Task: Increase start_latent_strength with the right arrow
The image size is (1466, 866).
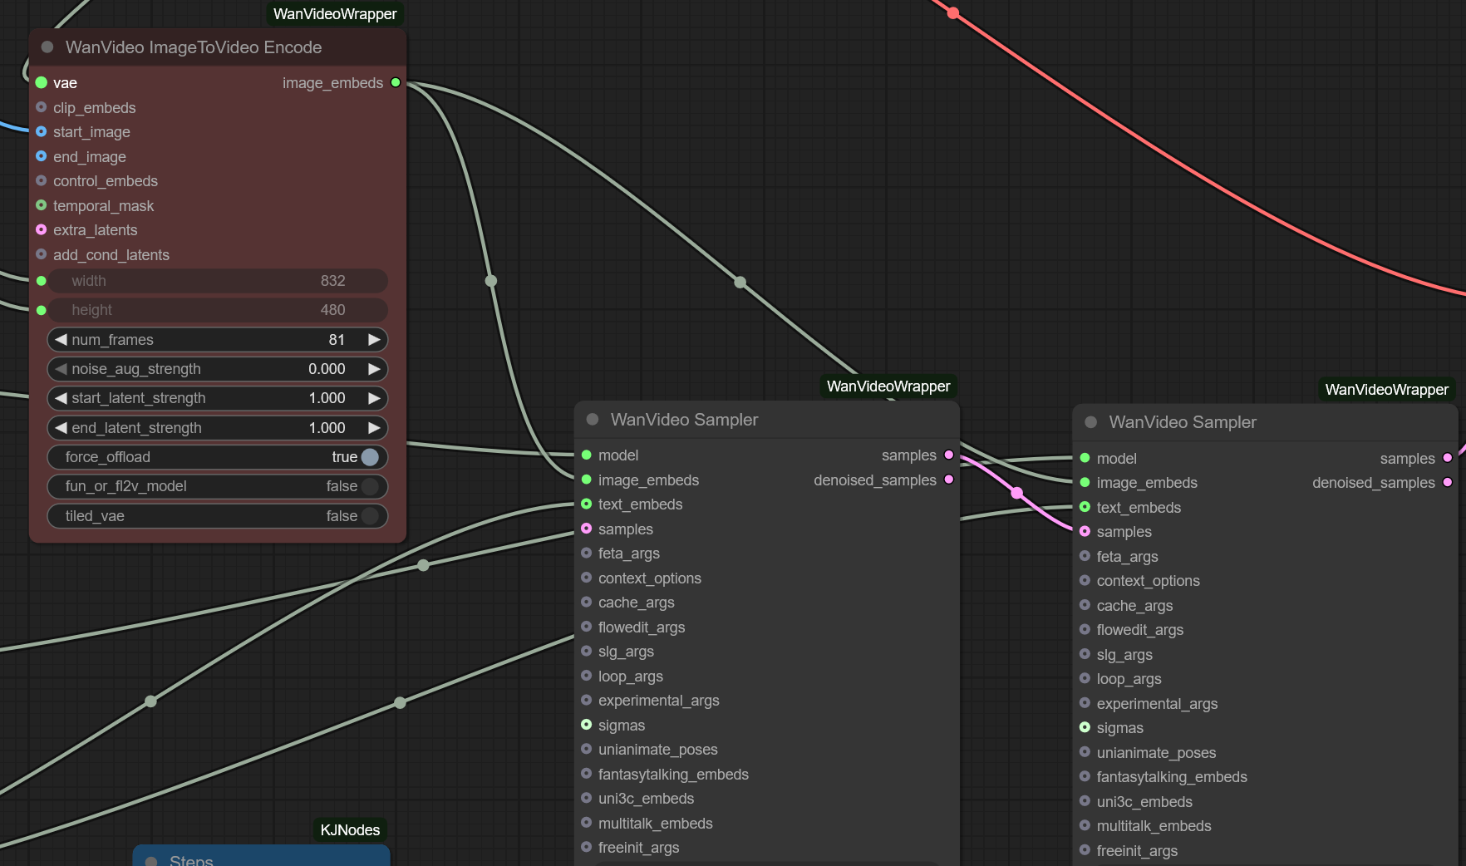Action: click(x=374, y=398)
